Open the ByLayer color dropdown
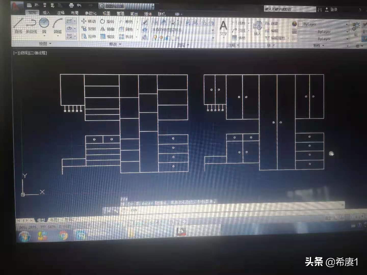Screen dimensions: 367x275 coord(323,24)
